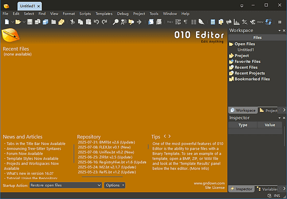The height and width of the screenshot is (199, 287).
Task: Toggle the INS insert mode indicator
Action: [x=277, y=196]
